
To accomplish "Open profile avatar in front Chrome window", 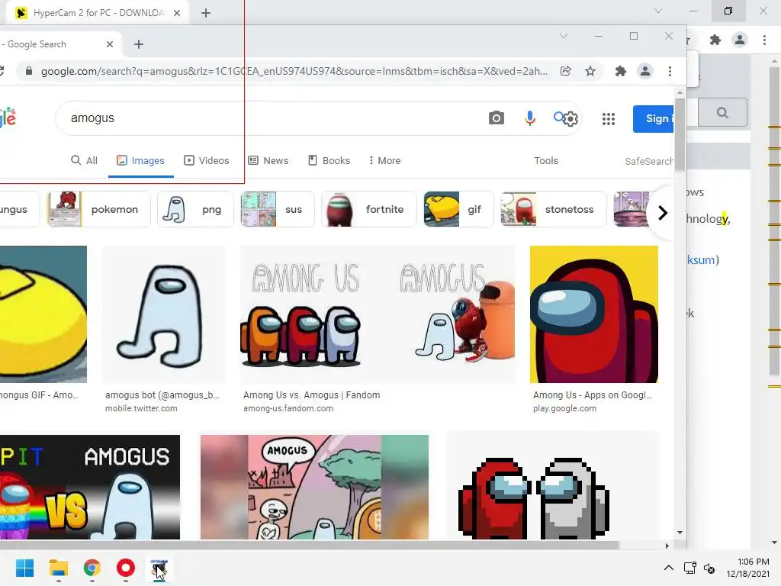I will point(645,71).
